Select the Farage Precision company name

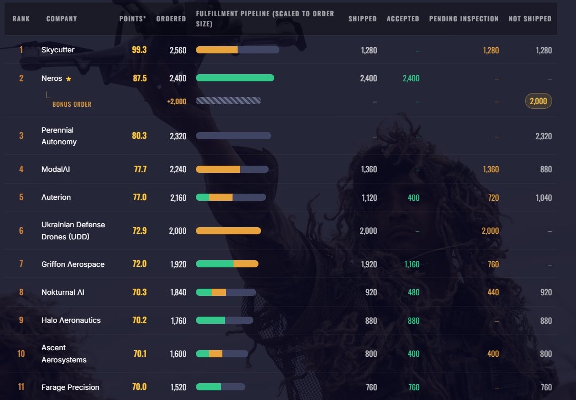[70, 387]
